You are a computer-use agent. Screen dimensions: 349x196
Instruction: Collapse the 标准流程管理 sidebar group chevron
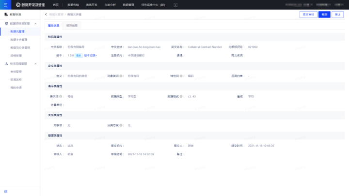coord(35,64)
